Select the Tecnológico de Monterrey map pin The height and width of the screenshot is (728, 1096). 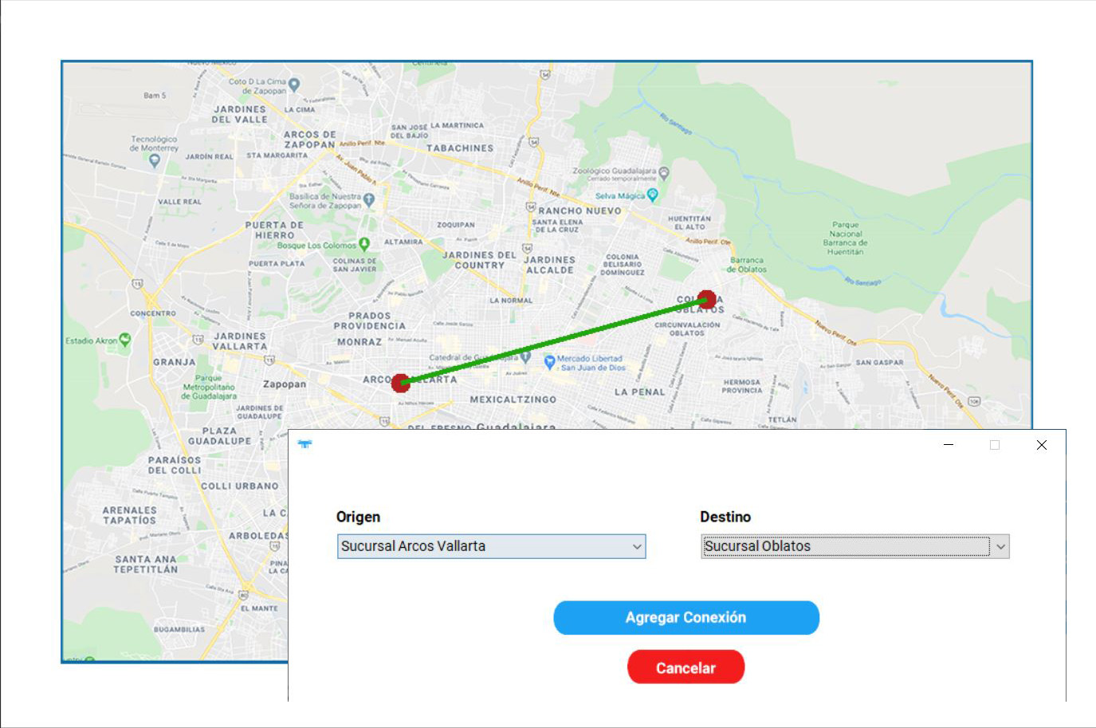155,160
